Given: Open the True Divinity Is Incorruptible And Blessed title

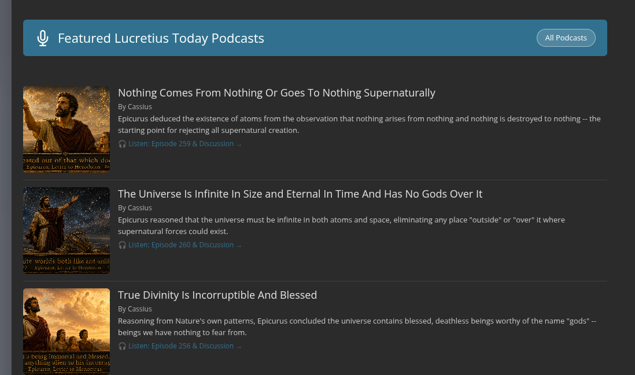Looking at the screenshot, I should 217,295.
